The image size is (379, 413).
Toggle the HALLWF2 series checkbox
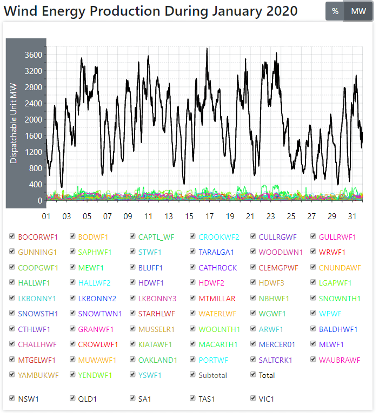point(72,283)
